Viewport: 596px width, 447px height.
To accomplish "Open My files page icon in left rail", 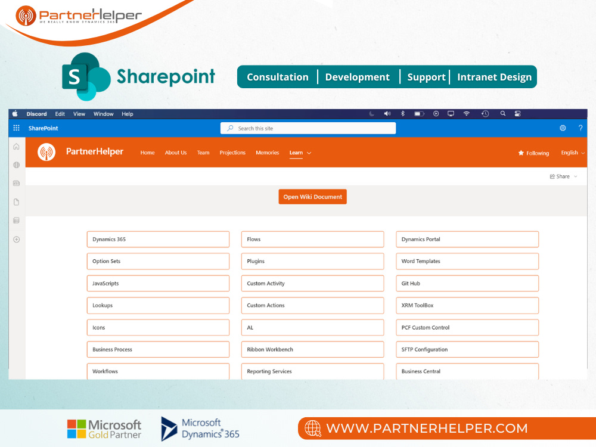I will (16, 202).
